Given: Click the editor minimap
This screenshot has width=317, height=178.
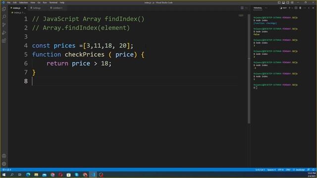Looking at the screenshot, I should (241, 15).
